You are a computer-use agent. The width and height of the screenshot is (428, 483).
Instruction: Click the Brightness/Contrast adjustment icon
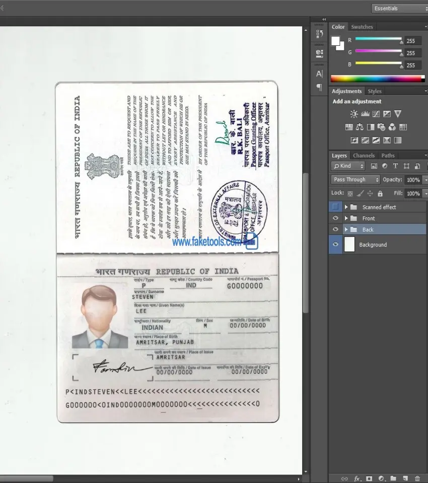pos(354,114)
